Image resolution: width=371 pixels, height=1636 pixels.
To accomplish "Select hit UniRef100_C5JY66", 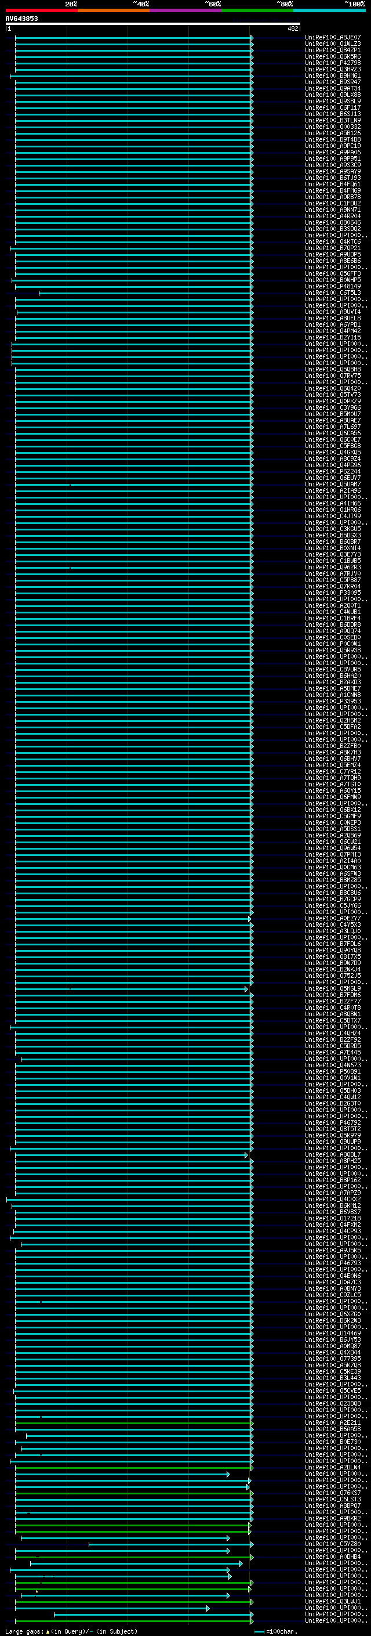I will point(333,906).
